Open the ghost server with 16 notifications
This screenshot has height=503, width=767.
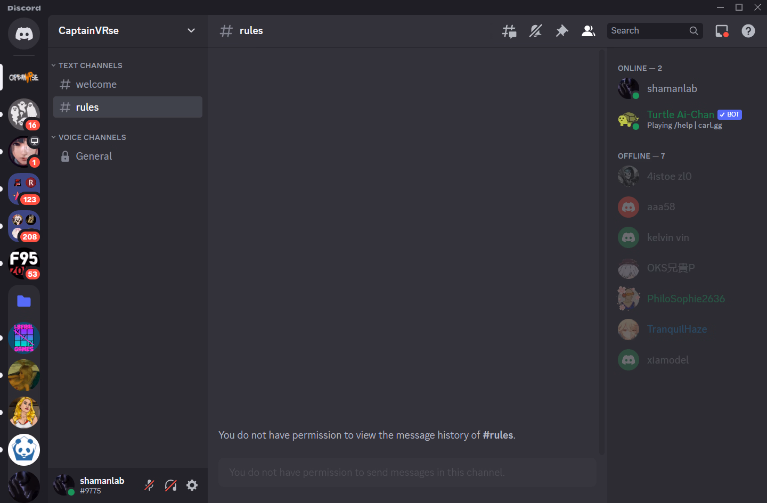pos(24,114)
